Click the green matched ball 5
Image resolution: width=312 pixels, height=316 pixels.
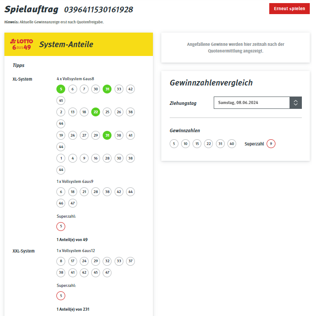tap(61, 89)
